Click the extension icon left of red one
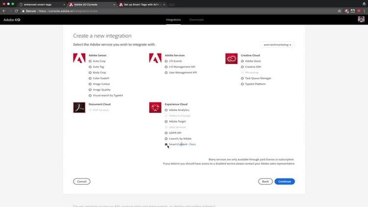Screen dimensions: 368x207 (x=352, y=11)
